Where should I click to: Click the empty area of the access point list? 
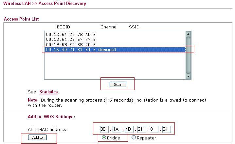pyautogui.click(x=115, y=65)
